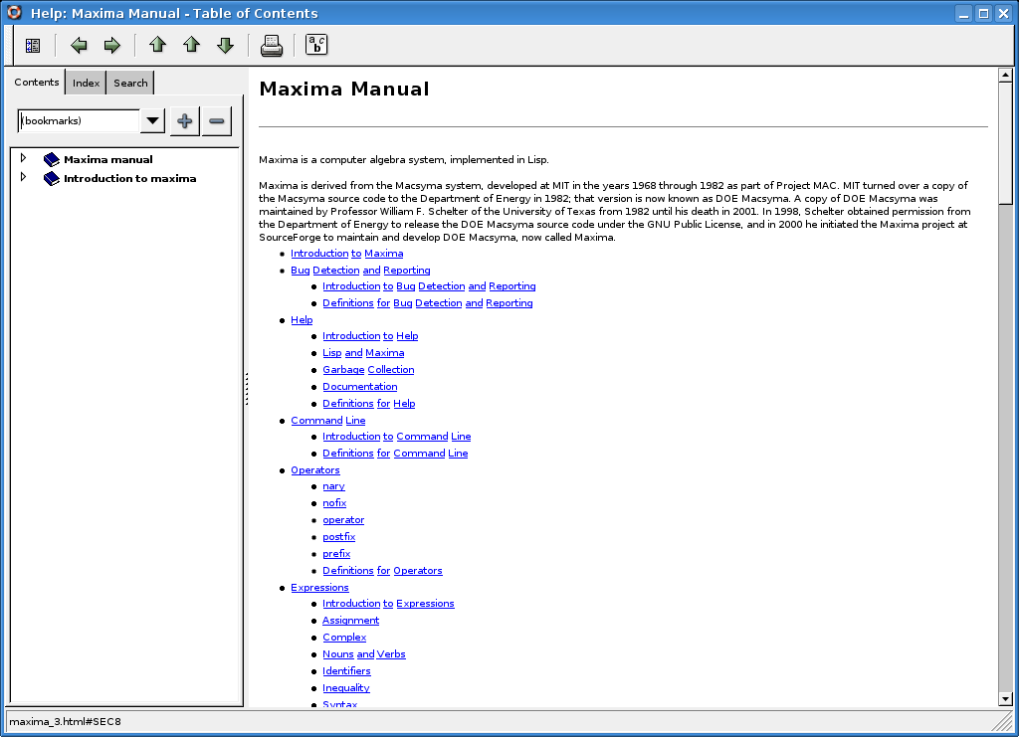
Task: Open the Definitions for Help link
Action: 368,403
